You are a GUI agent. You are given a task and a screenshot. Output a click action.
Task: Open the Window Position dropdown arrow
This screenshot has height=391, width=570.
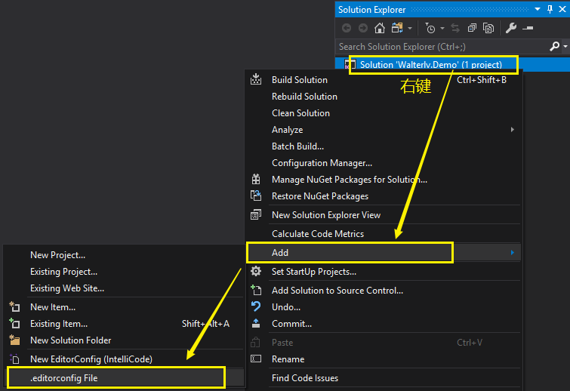pyautogui.click(x=538, y=10)
